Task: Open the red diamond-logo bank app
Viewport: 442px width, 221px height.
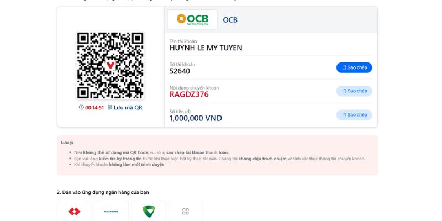Action: tap(74, 211)
